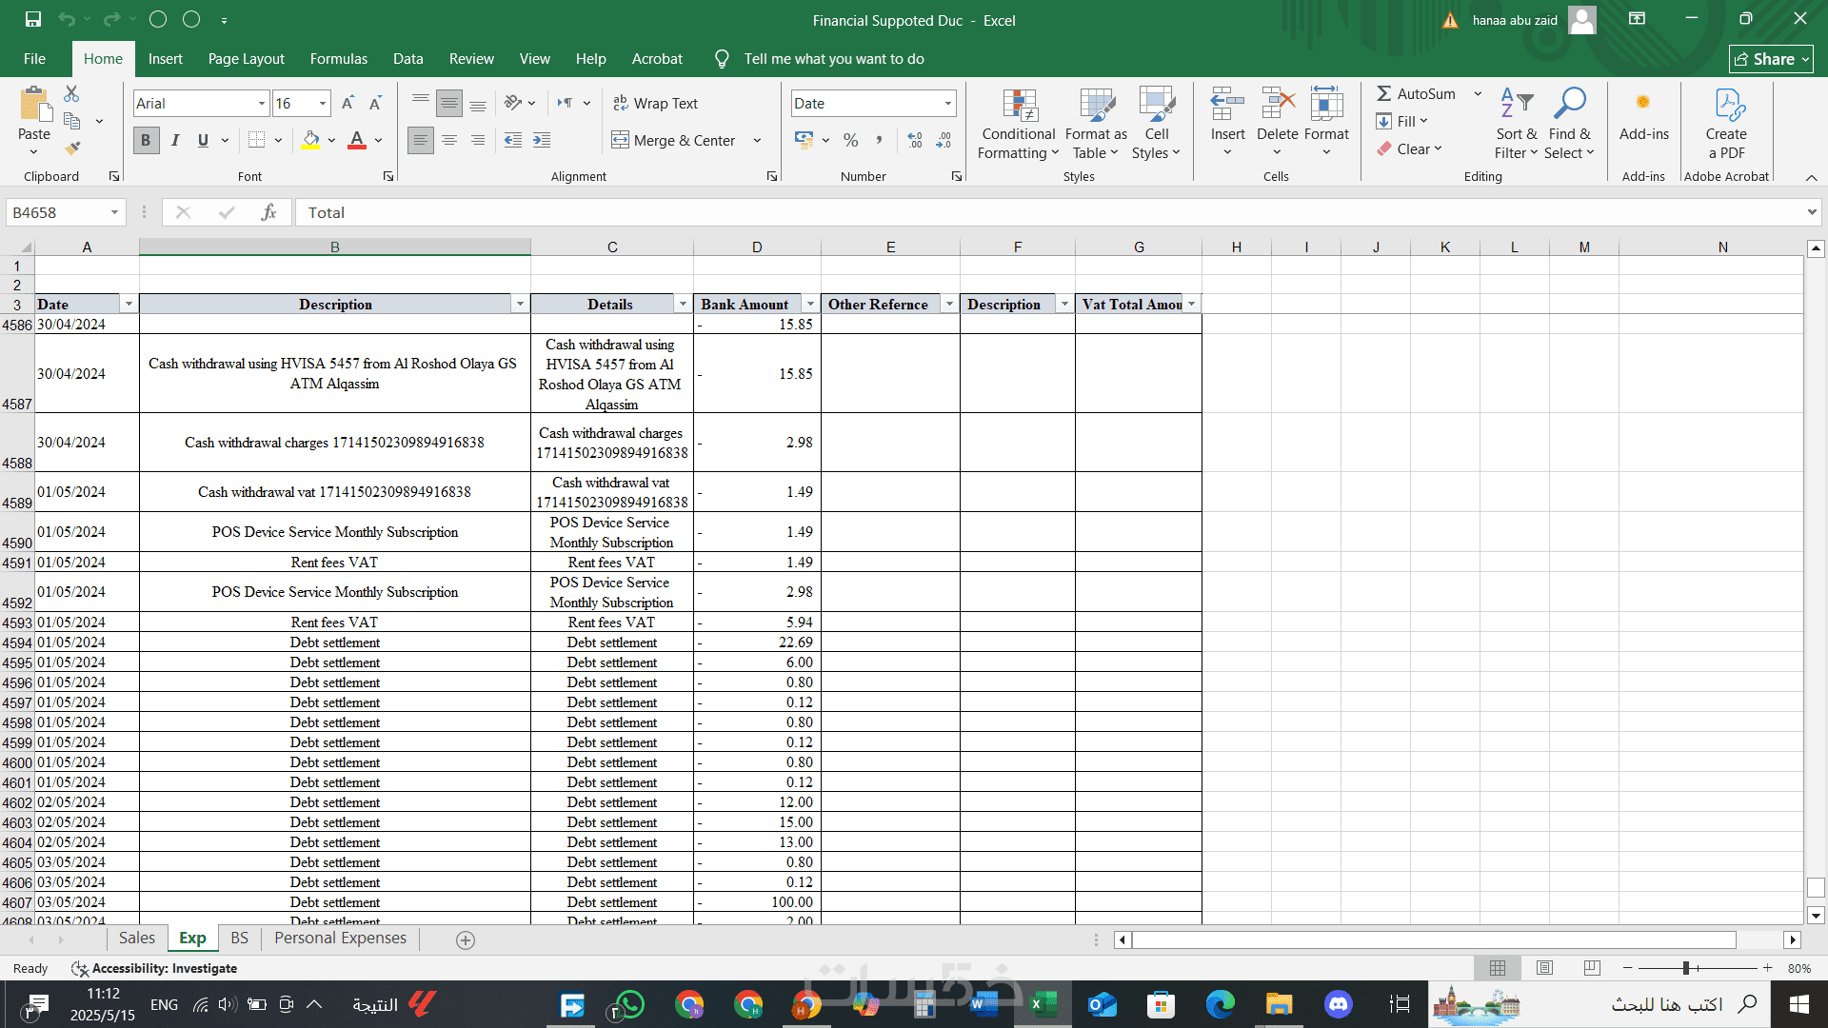The width and height of the screenshot is (1828, 1028).
Task: Click the Borders icon in Font group
Action: point(256,140)
